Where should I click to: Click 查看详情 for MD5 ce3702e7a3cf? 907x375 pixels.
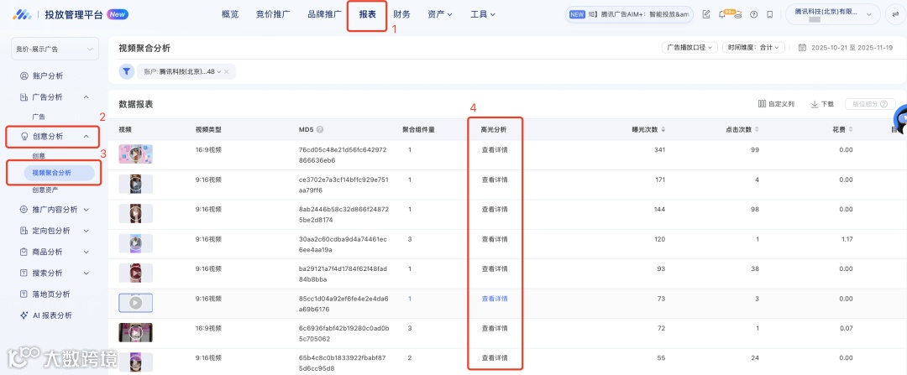point(495,180)
